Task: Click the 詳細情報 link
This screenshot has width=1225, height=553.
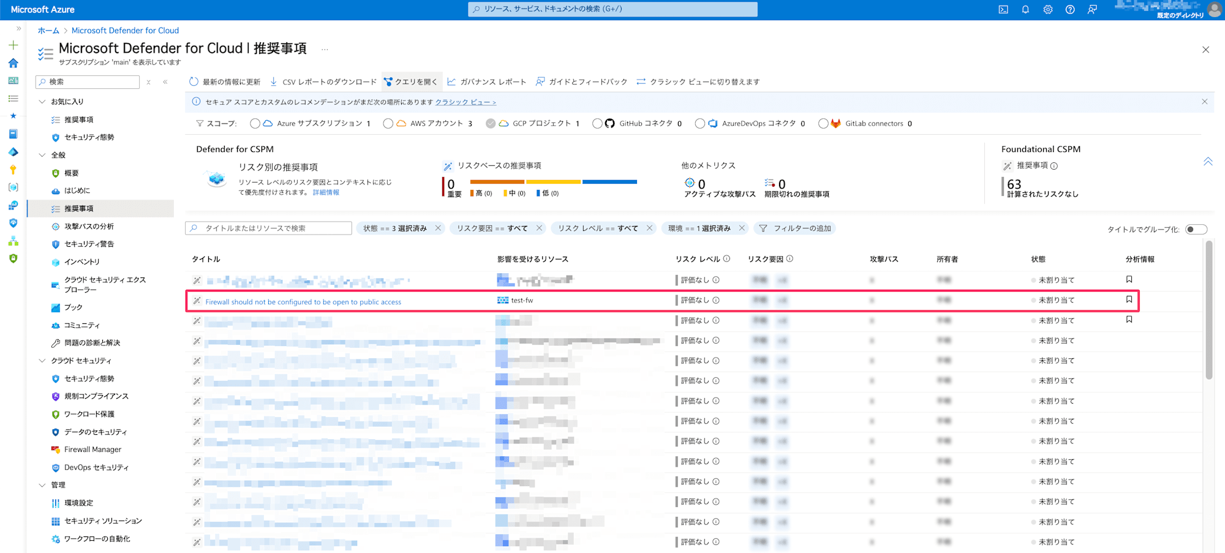Action: coord(326,192)
